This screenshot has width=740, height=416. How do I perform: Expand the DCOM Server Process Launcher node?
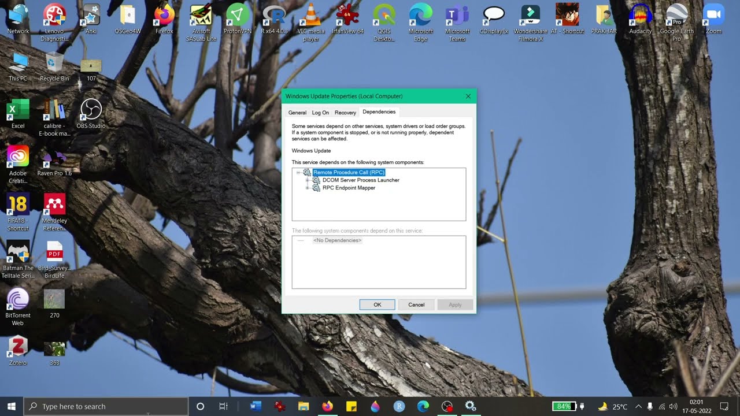click(308, 180)
